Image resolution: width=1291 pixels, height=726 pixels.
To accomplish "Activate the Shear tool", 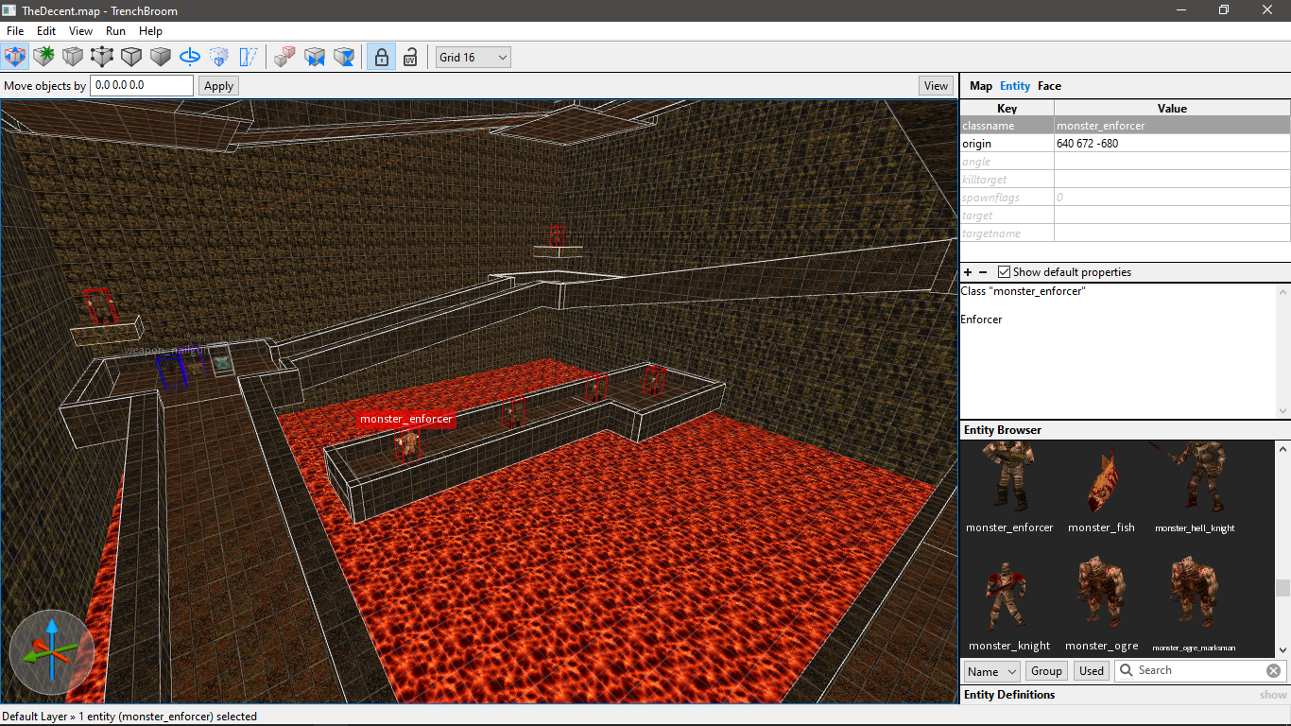I will pos(249,57).
